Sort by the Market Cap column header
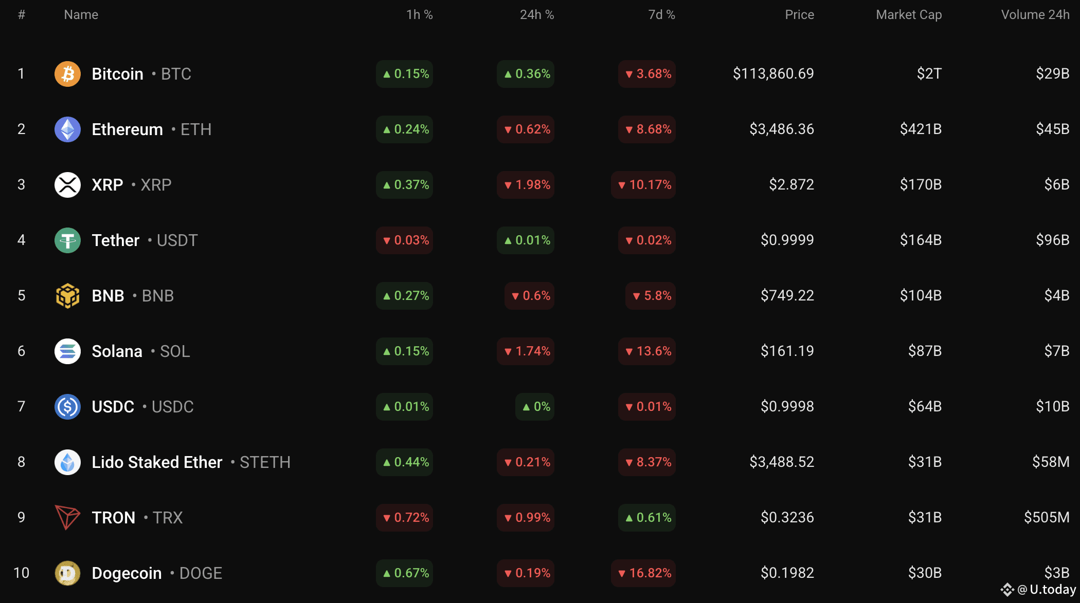 coord(909,15)
